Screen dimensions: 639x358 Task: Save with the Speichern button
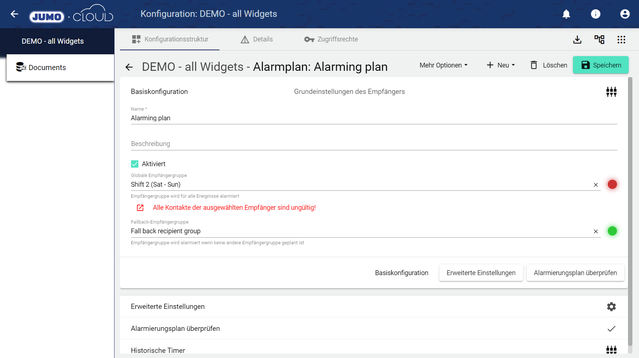pyautogui.click(x=601, y=65)
